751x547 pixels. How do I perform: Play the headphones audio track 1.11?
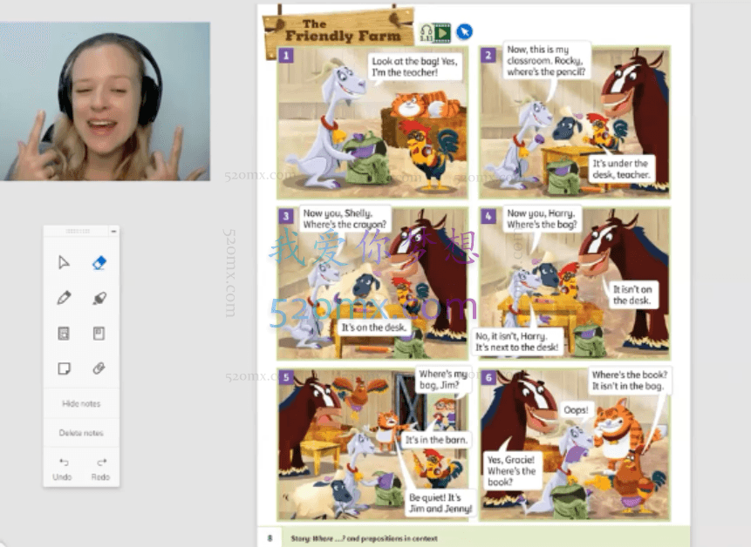[x=426, y=32]
